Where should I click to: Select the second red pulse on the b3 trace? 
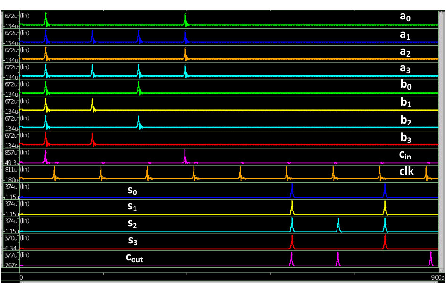(92, 139)
